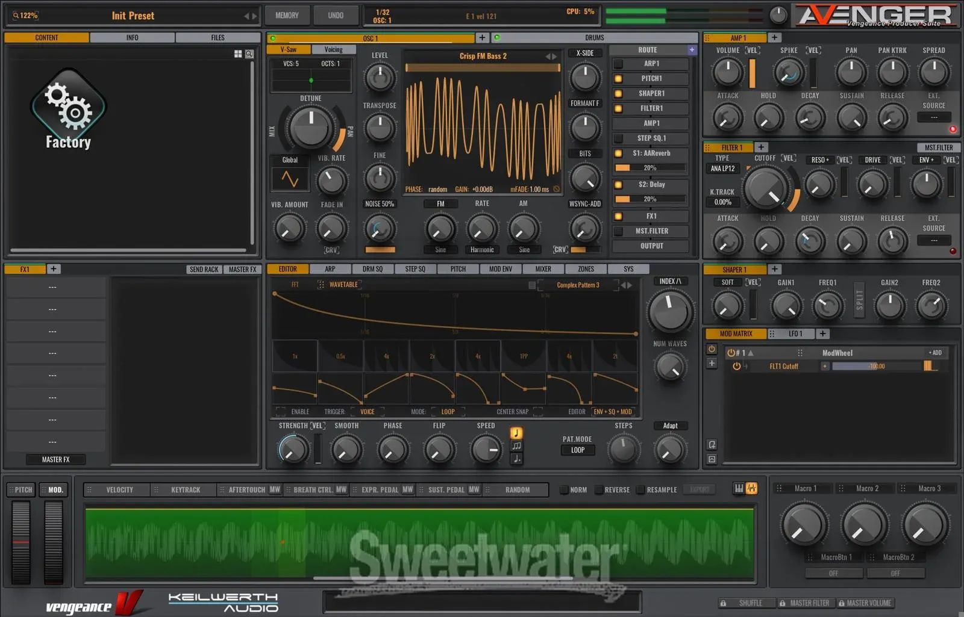Toggle the PITCH1 route enable box

[x=618, y=78]
